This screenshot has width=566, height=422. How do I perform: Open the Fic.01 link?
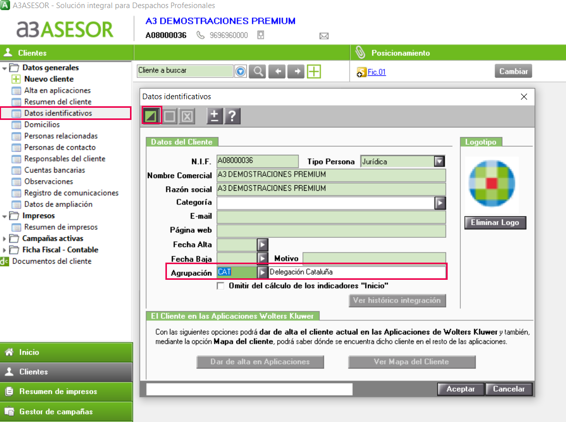(376, 72)
